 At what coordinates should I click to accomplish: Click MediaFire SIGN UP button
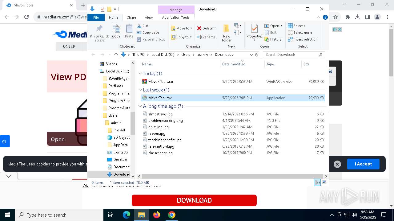69,47
